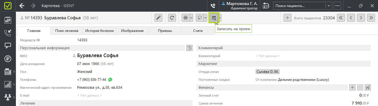Expand the staff sidebar submenu chevron
The height and width of the screenshot is (106, 378).
(14, 97)
